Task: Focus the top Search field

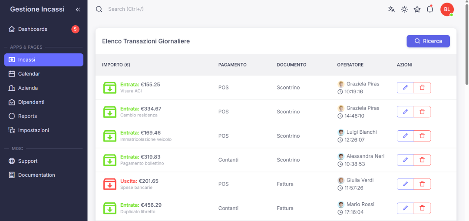Action: click(174, 9)
